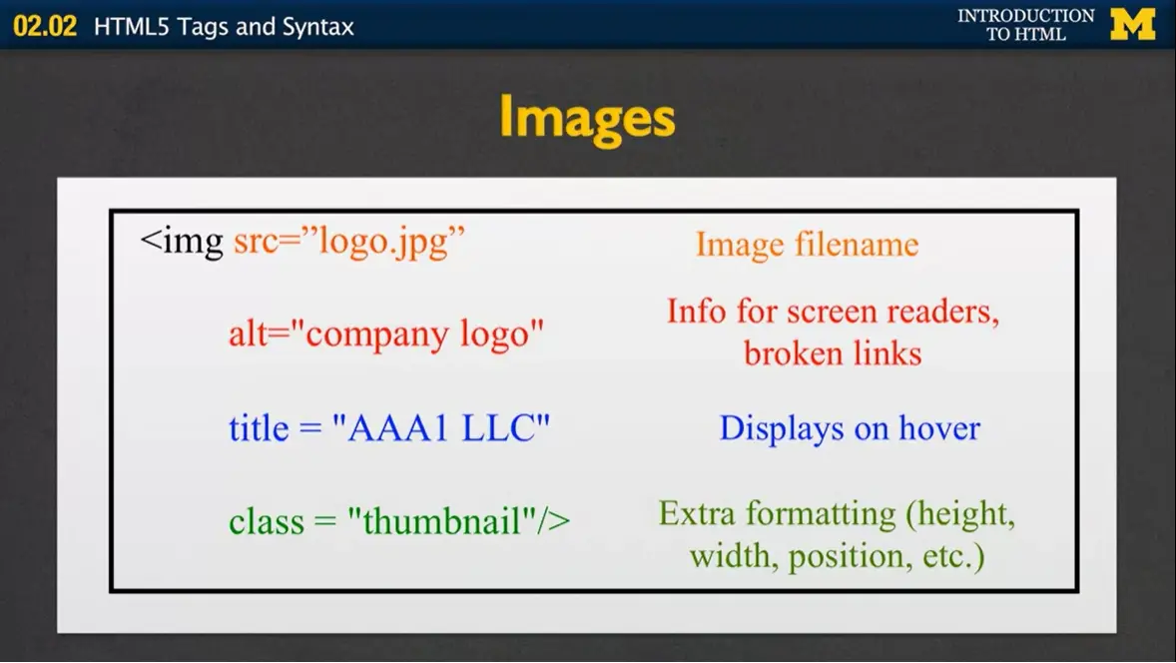Select the src="logo.jpg" attribute text

coord(349,240)
